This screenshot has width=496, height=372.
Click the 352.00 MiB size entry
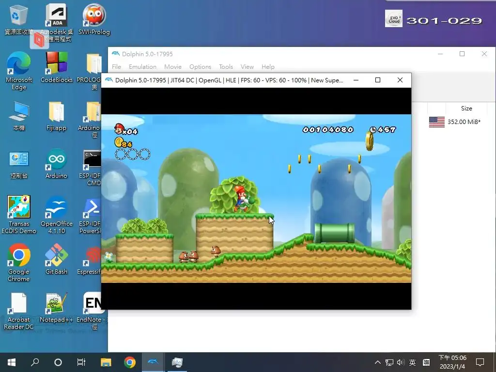464,122
